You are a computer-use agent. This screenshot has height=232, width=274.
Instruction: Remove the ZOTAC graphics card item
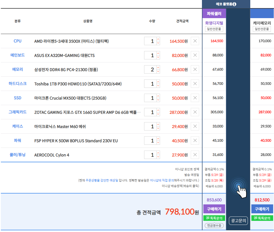pos(195,112)
